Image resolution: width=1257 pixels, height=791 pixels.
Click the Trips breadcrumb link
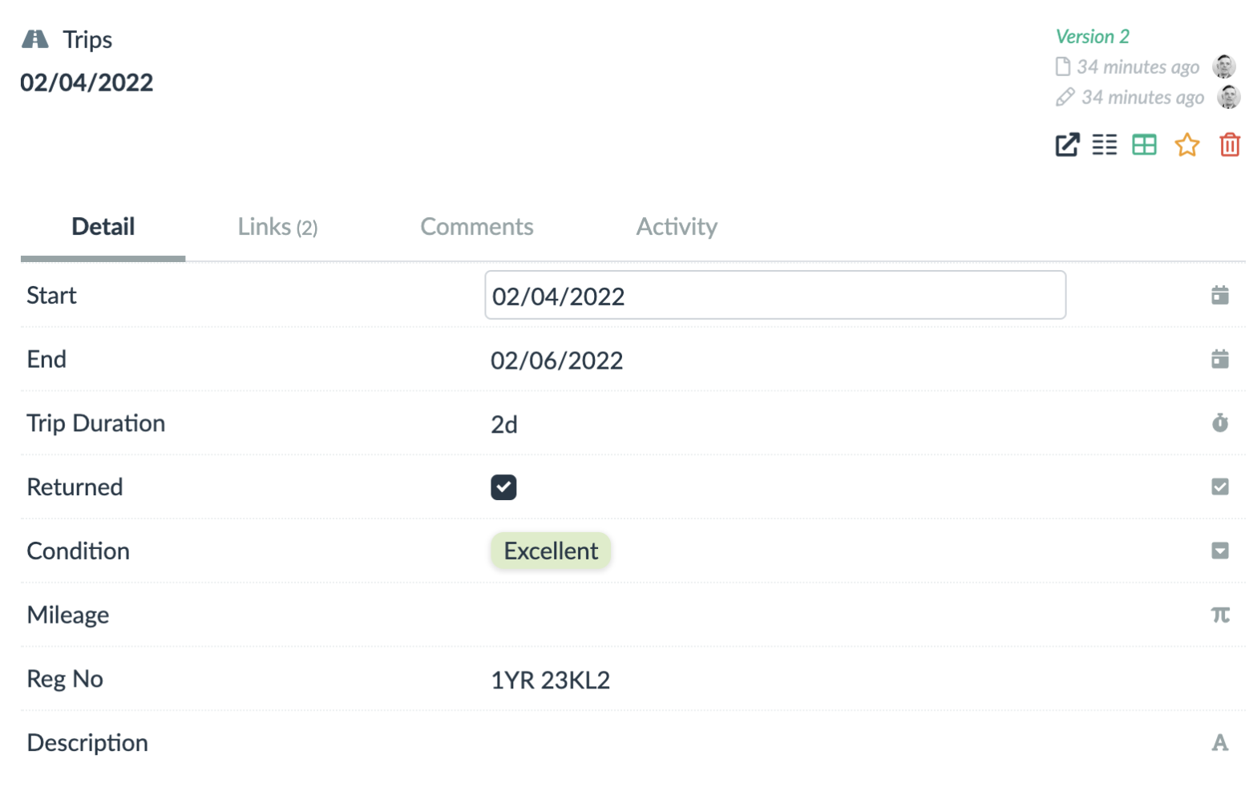point(87,40)
